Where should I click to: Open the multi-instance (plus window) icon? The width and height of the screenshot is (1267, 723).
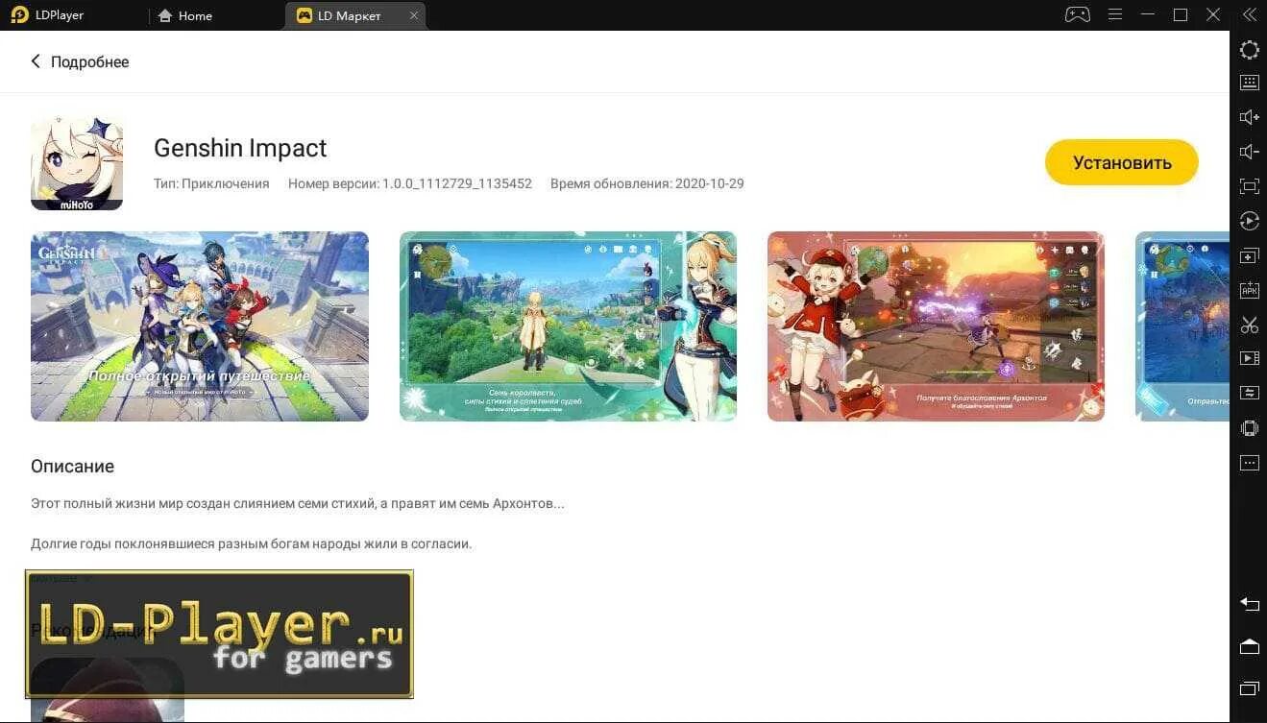click(1249, 255)
